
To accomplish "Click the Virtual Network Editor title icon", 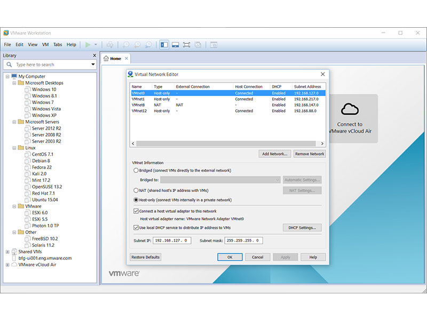I will point(130,74).
